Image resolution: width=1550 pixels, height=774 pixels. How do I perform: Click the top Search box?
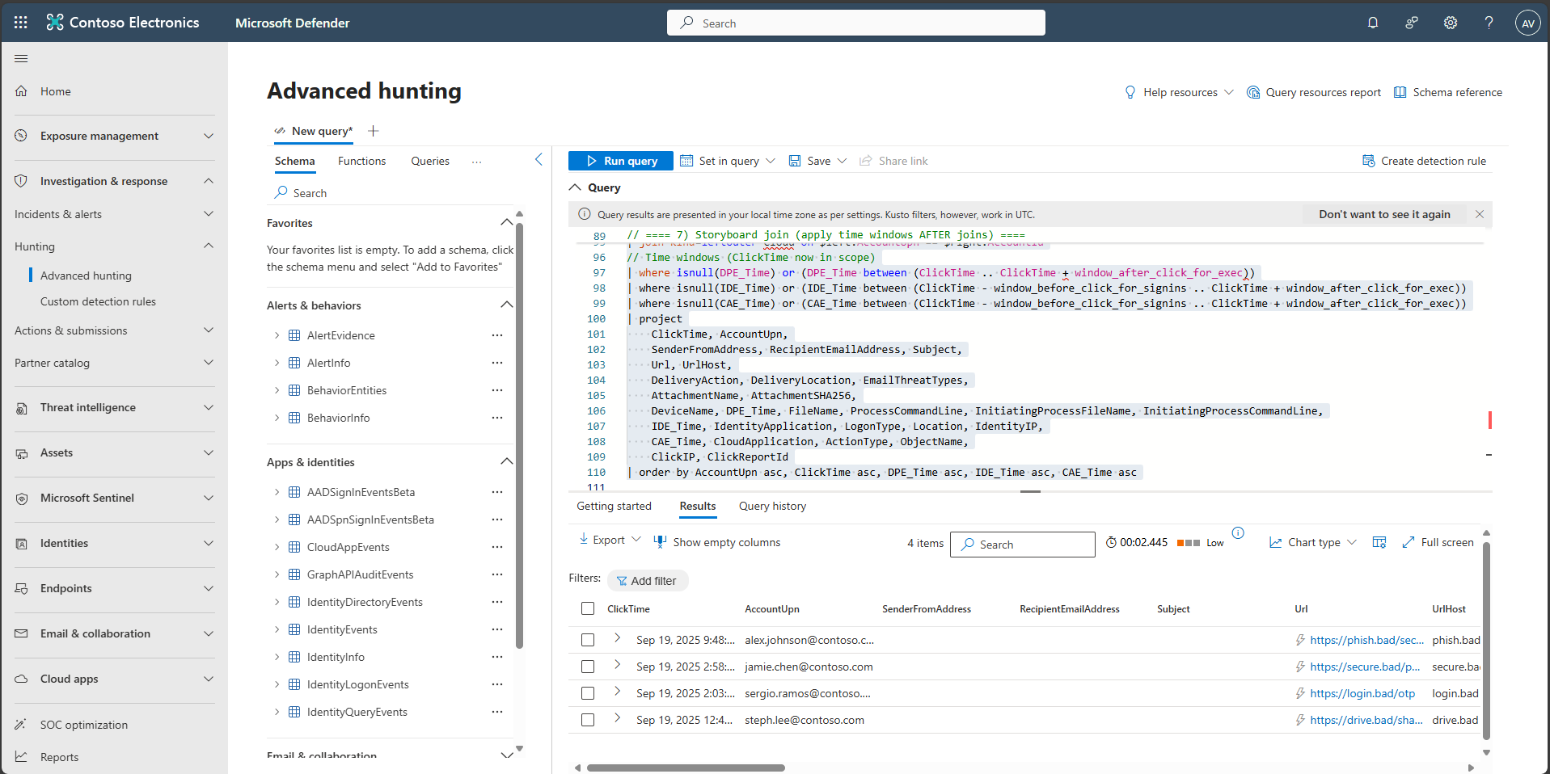tap(856, 23)
